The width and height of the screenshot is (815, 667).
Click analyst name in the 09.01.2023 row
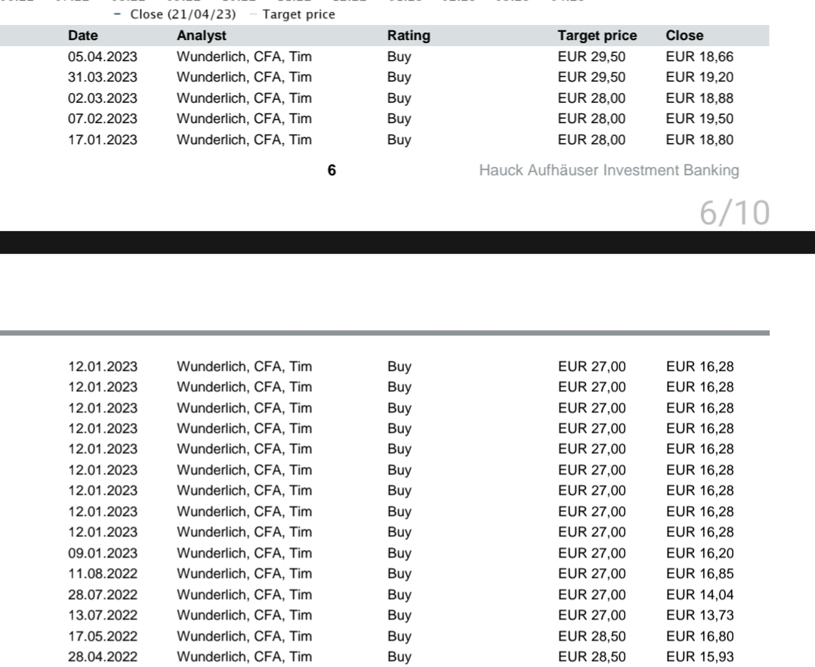[244, 554]
